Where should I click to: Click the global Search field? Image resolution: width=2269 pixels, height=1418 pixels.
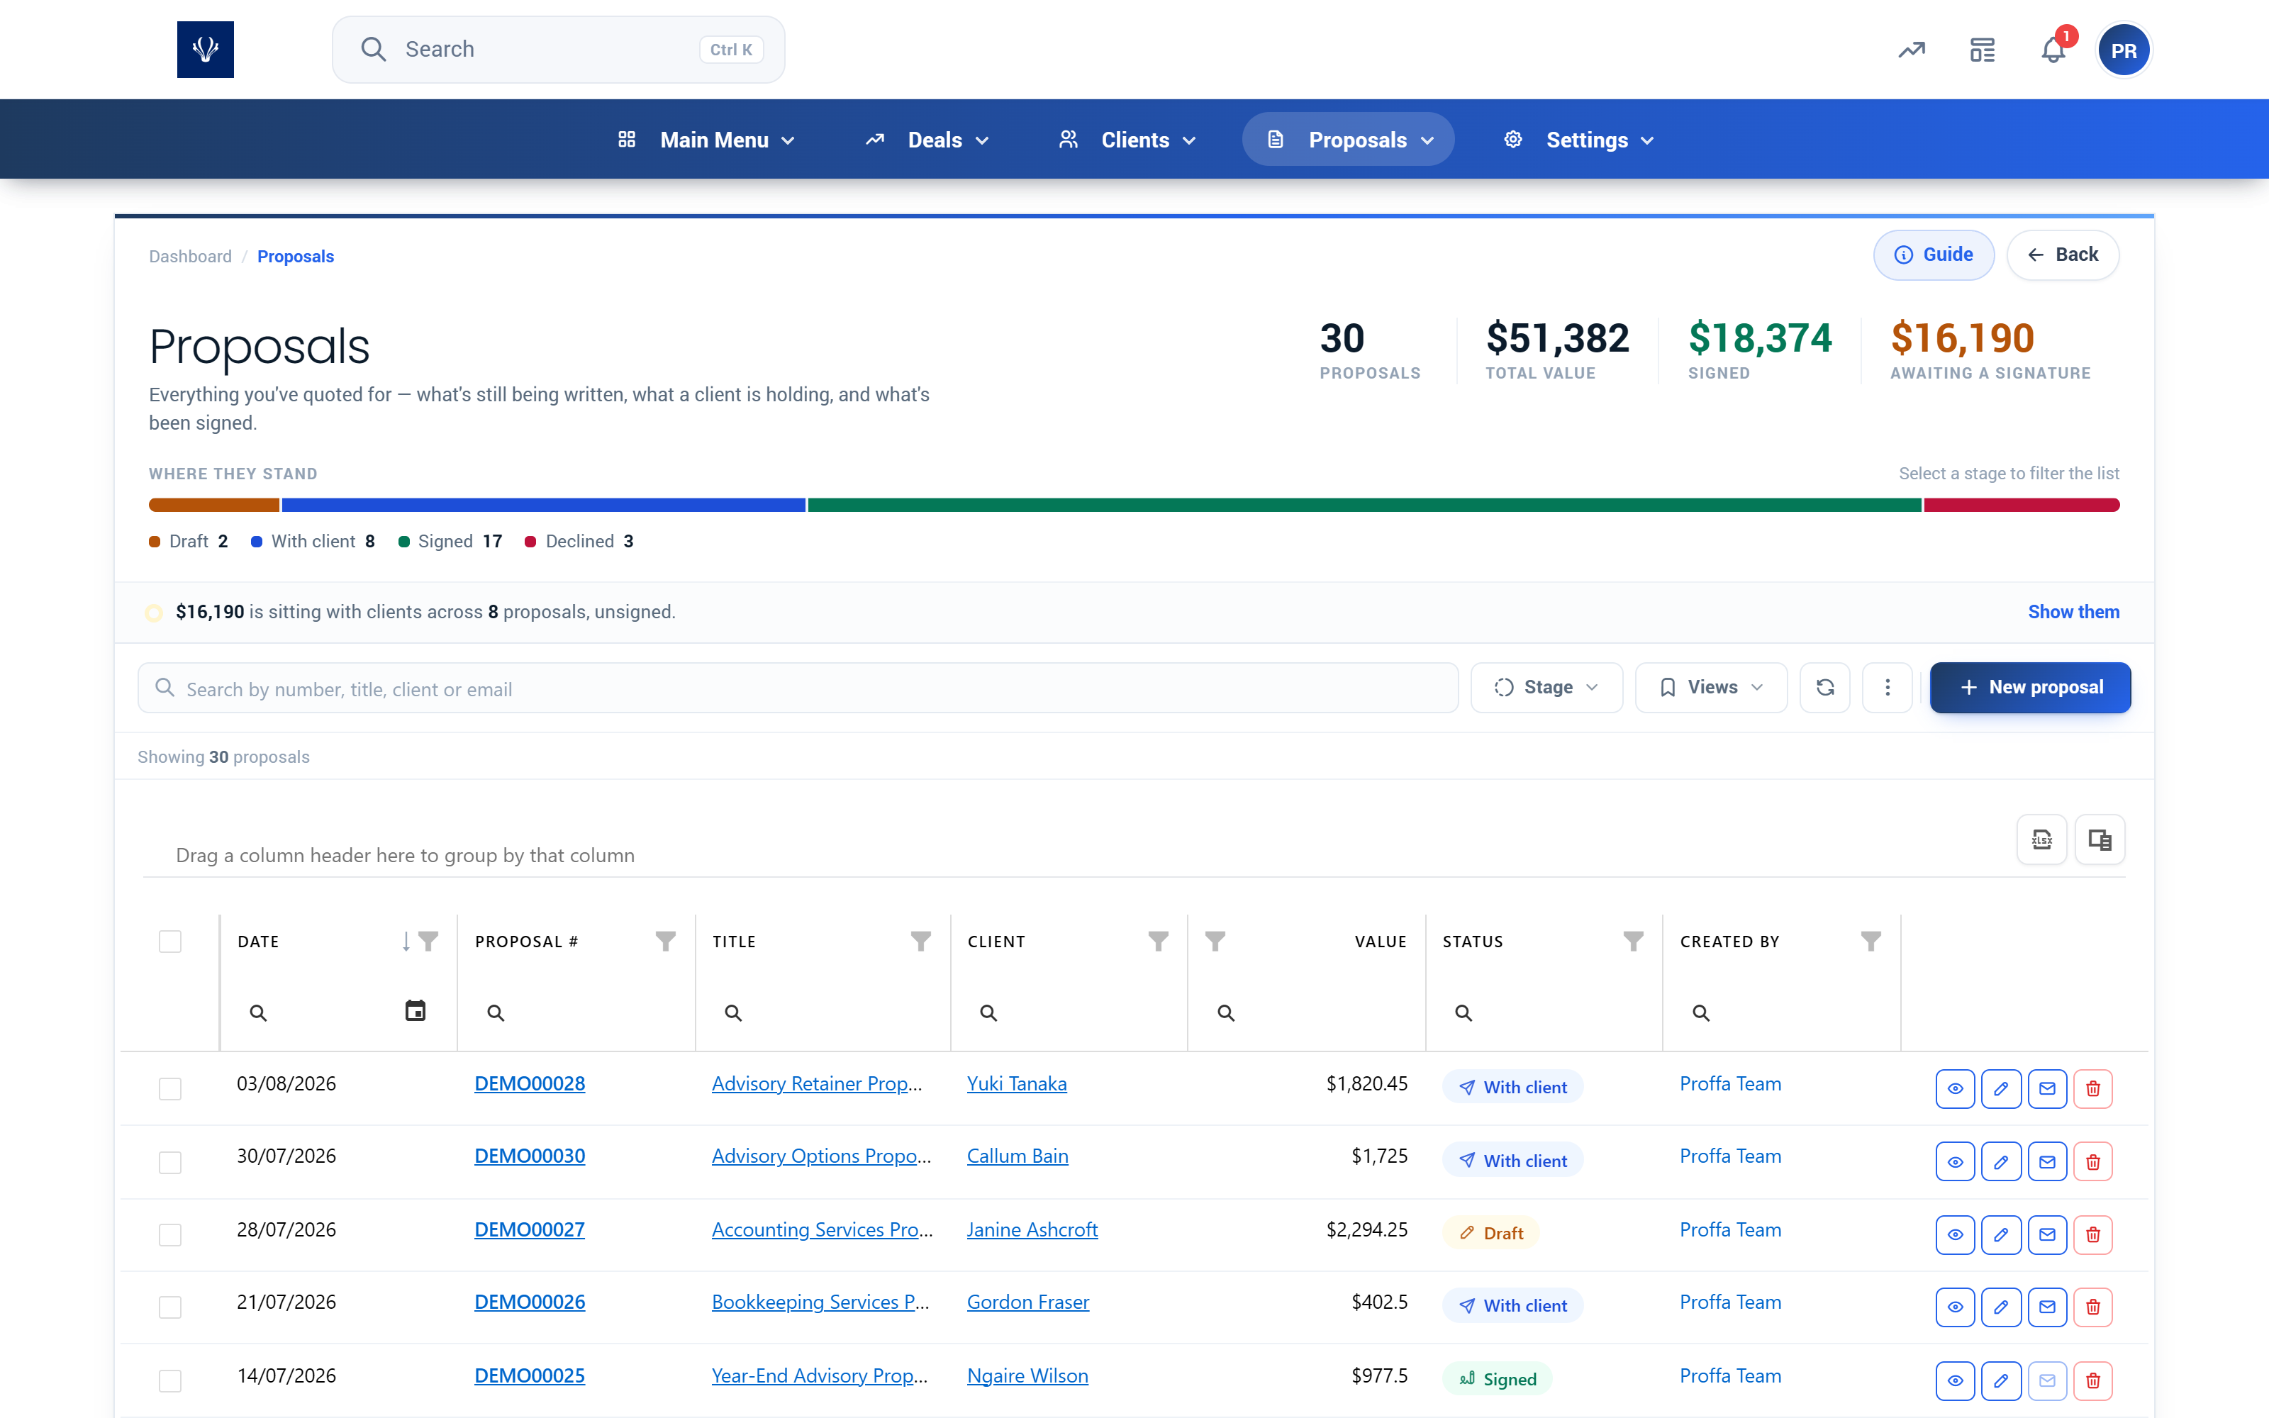click(x=559, y=50)
